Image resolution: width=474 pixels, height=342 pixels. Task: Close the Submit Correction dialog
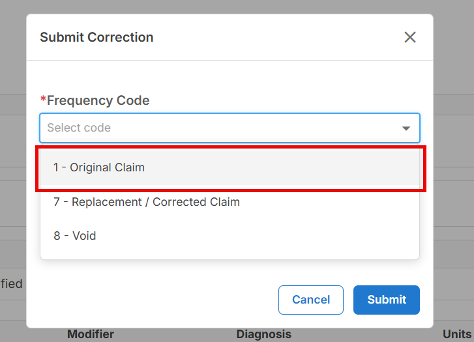coord(410,37)
